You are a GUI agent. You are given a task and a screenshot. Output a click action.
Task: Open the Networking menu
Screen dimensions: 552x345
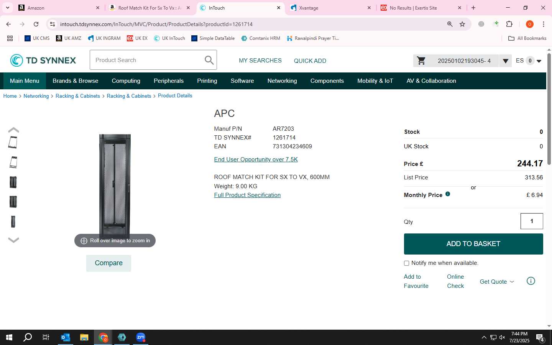pyautogui.click(x=282, y=81)
